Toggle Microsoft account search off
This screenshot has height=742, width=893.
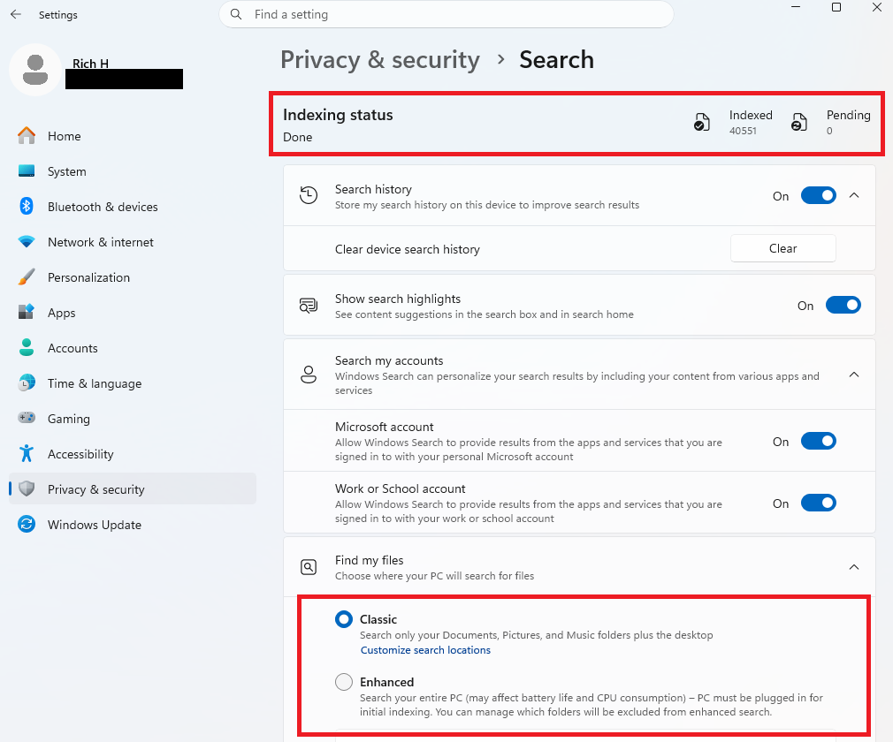click(819, 442)
